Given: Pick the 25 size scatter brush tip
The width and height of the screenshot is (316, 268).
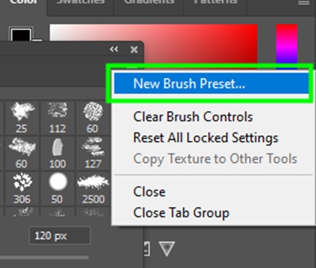Looking at the screenshot, I should pyautogui.click(x=22, y=117).
